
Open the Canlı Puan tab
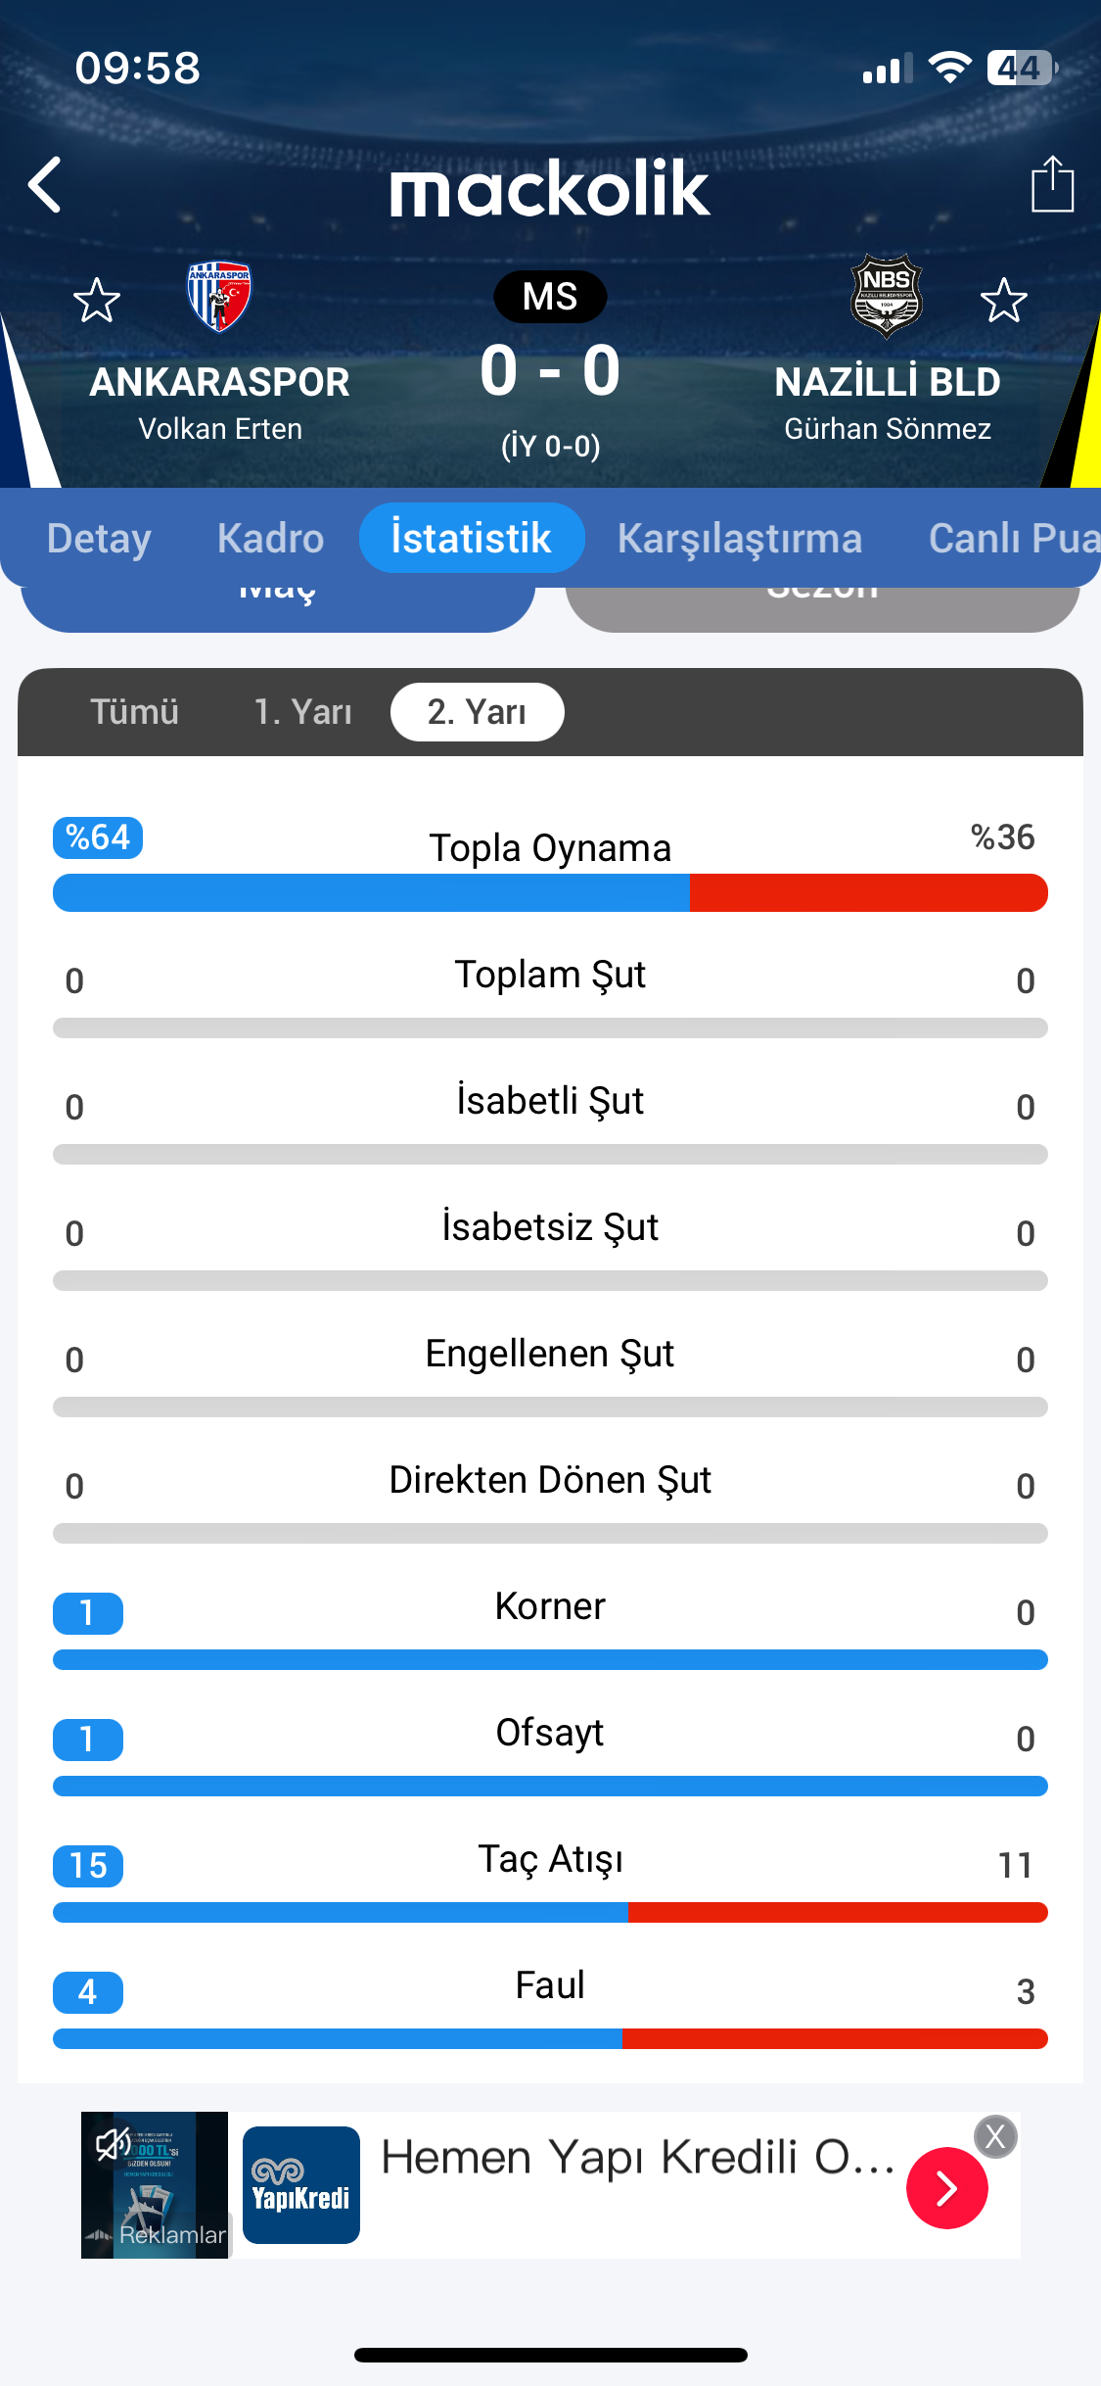1012,539
